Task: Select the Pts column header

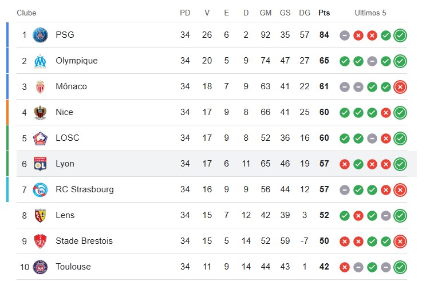Action: click(x=324, y=13)
